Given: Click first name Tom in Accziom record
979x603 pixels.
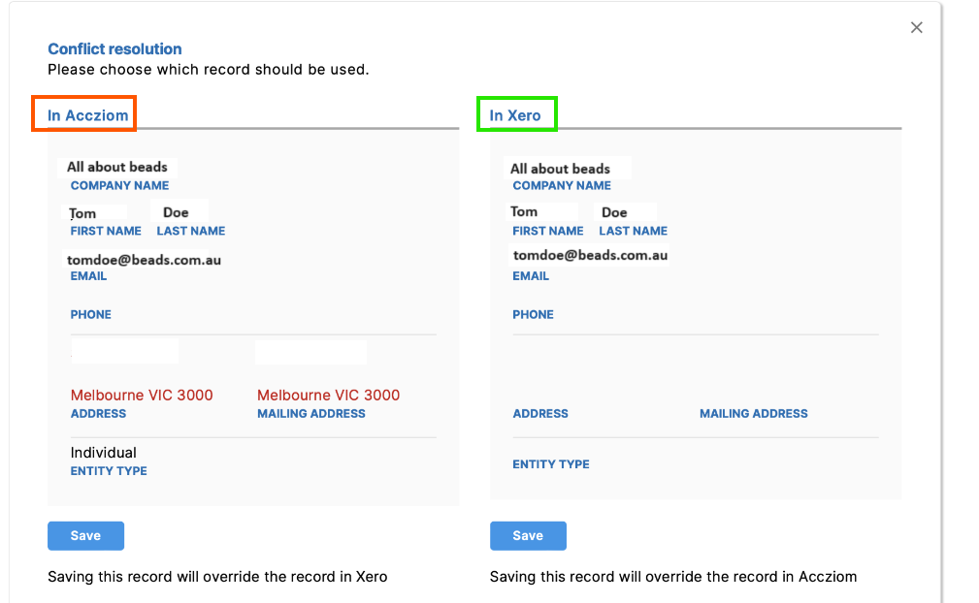Looking at the screenshot, I should [x=82, y=213].
